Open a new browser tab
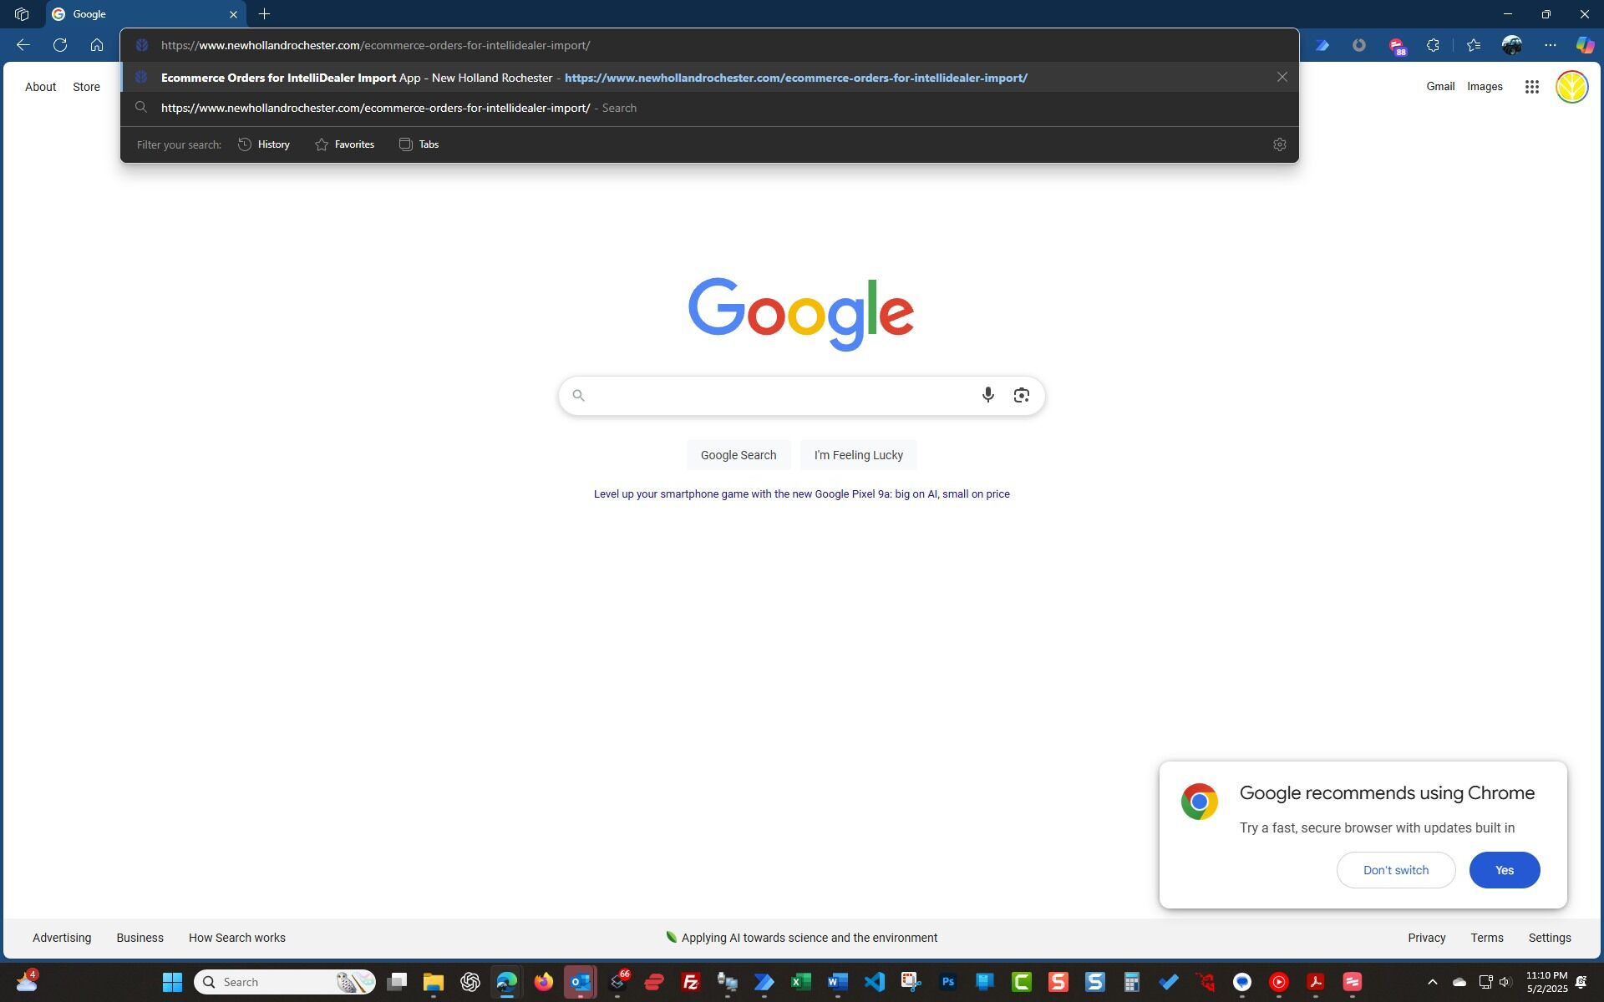The width and height of the screenshot is (1604, 1002). coord(264,14)
